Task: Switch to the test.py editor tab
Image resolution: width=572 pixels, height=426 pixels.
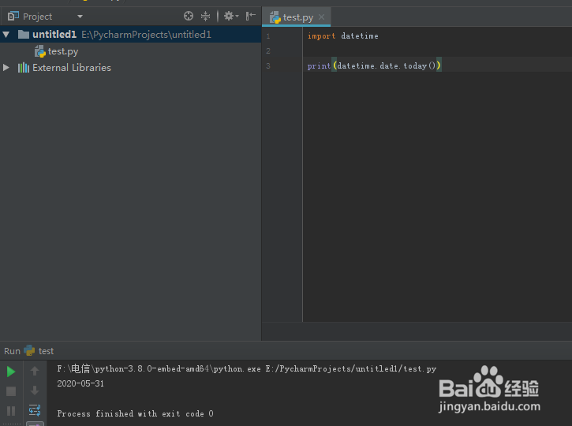Action: pyautogui.click(x=297, y=17)
